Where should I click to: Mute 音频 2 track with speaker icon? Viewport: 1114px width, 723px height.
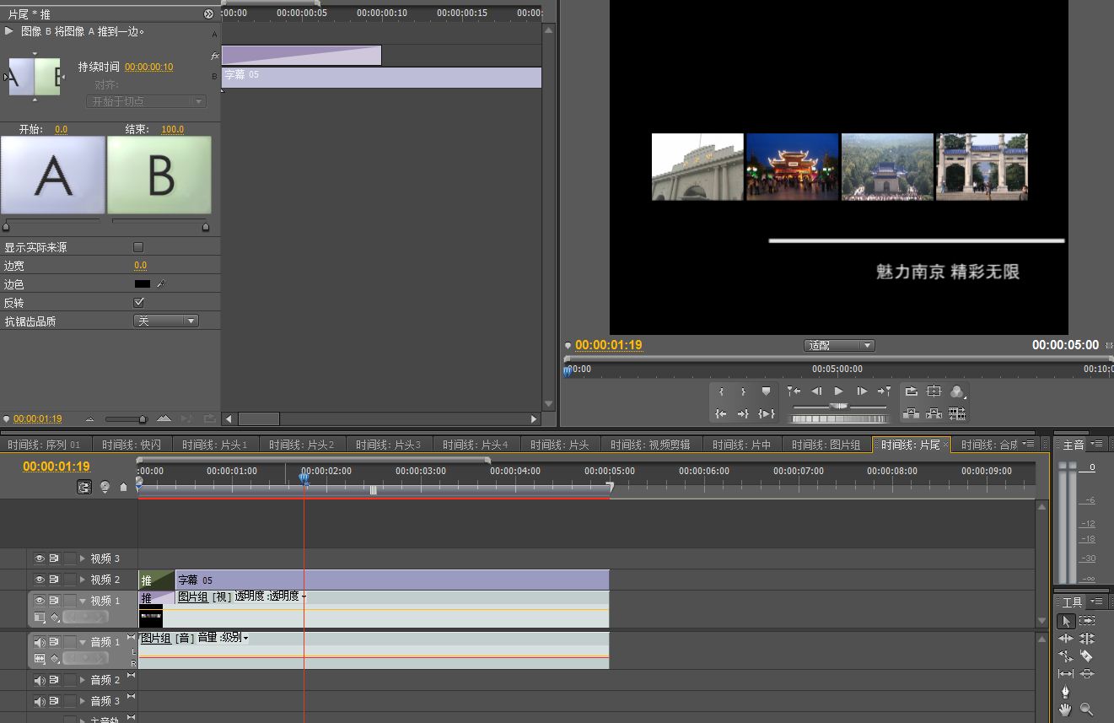click(x=39, y=680)
